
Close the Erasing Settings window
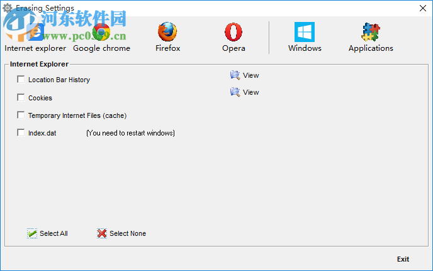[422, 8]
